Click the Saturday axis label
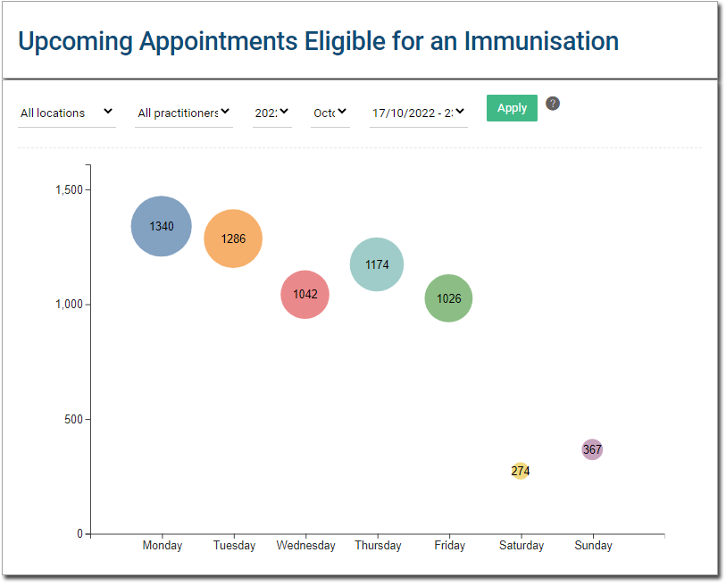The width and height of the screenshot is (726, 586). tap(521, 545)
